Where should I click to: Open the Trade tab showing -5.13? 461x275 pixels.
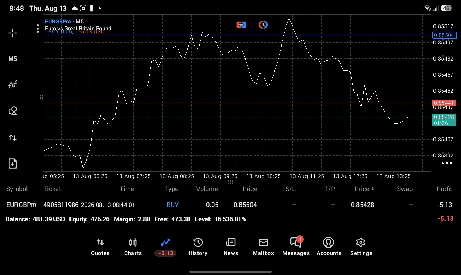[165, 247]
